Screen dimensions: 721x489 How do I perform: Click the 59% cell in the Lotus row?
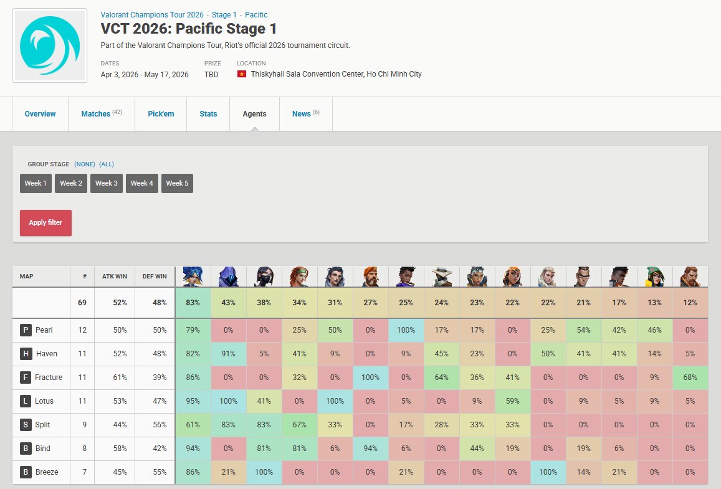513,401
